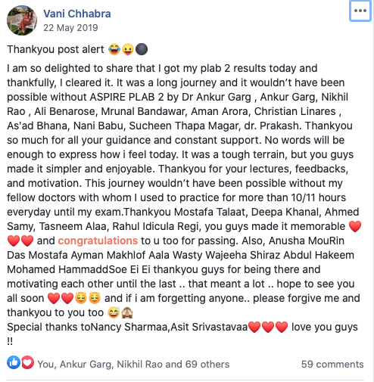Click the red hearts after Asit Srivastavaa
This screenshot has height=382, width=374.
tap(268, 327)
